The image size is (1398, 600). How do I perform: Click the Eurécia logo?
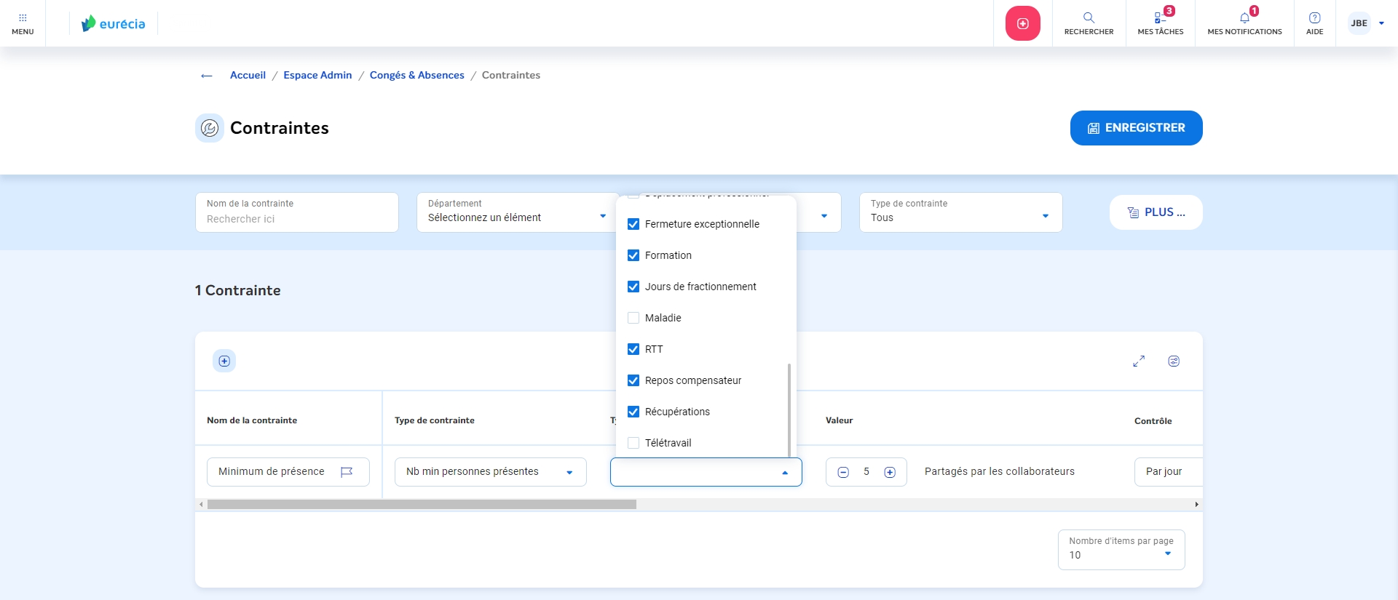click(114, 23)
